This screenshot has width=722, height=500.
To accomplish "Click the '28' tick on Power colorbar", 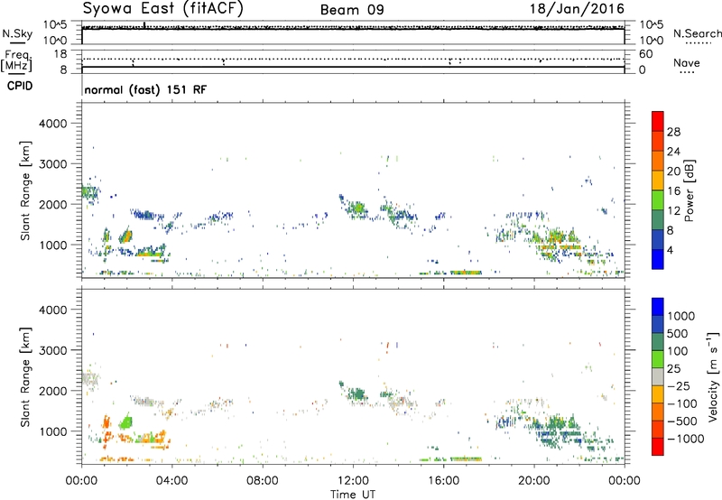I will [673, 132].
